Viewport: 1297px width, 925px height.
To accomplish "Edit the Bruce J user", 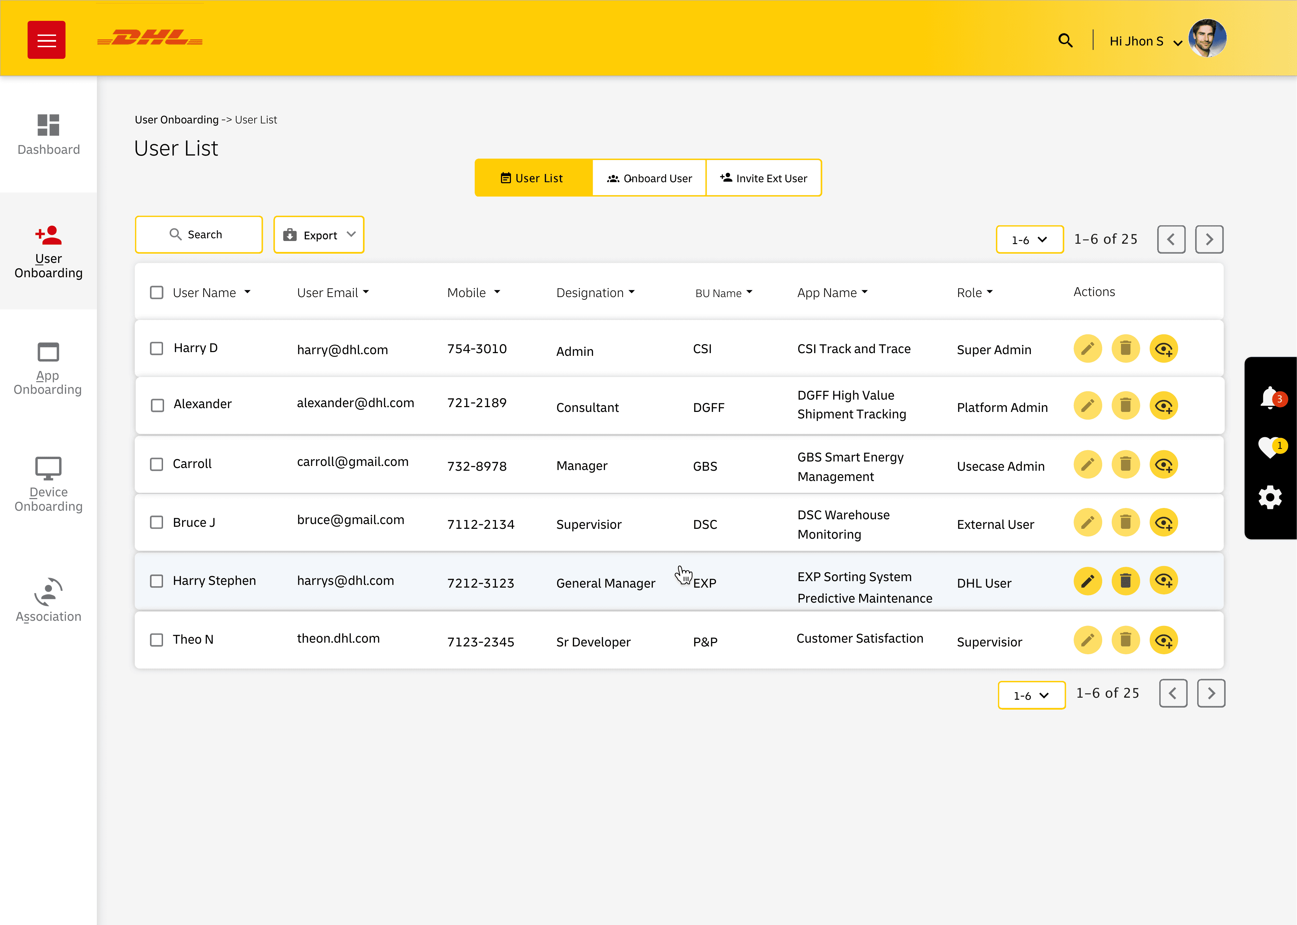I will (1087, 522).
